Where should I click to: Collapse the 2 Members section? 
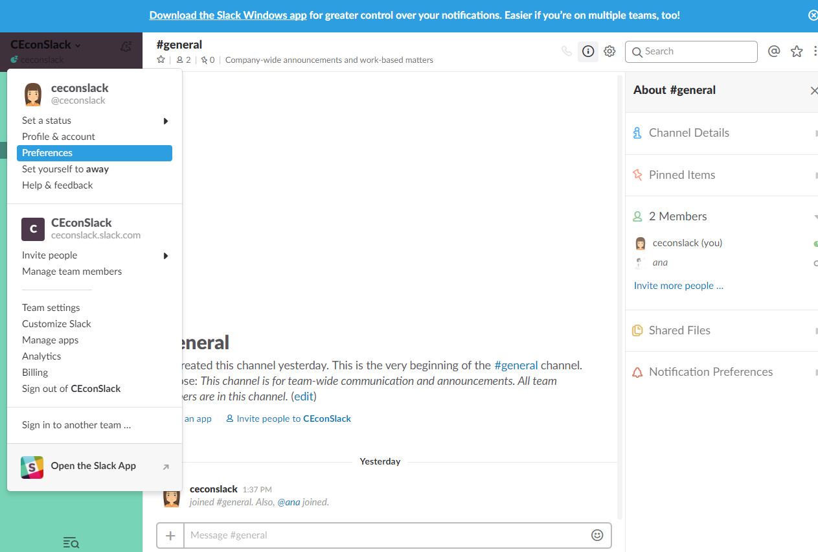coord(815,216)
